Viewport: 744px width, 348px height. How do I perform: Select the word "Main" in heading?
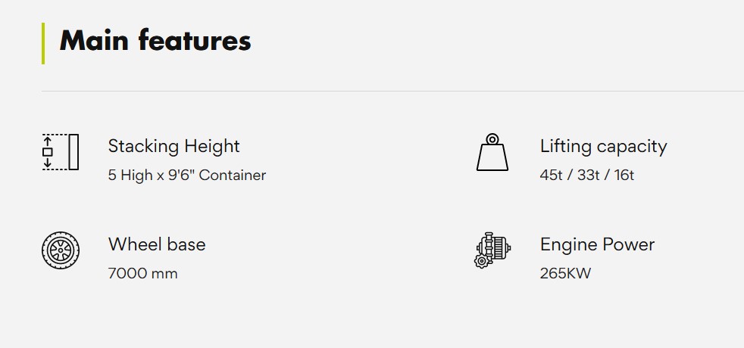point(91,40)
